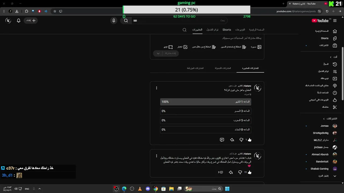The height and width of the screenshot is (193, 344).
Task: Switch to Scheduled posts (المشاركات المُجدولة) tab
Action: 223,68
